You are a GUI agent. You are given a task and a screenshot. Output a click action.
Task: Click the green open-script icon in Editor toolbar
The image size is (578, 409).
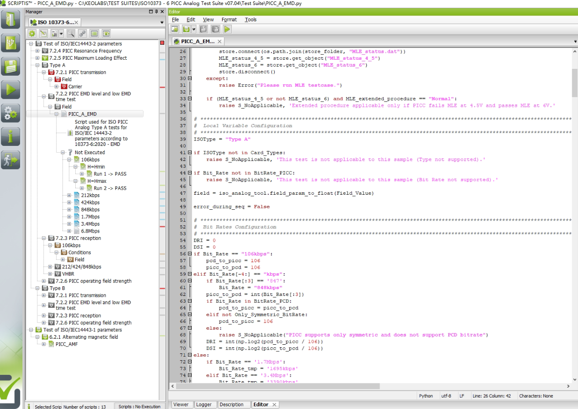(186, 29)
